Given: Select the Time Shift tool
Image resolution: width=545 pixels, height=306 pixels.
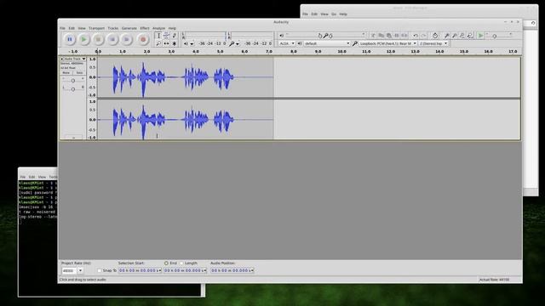Looking at the screenshot, I should point(167,43).
